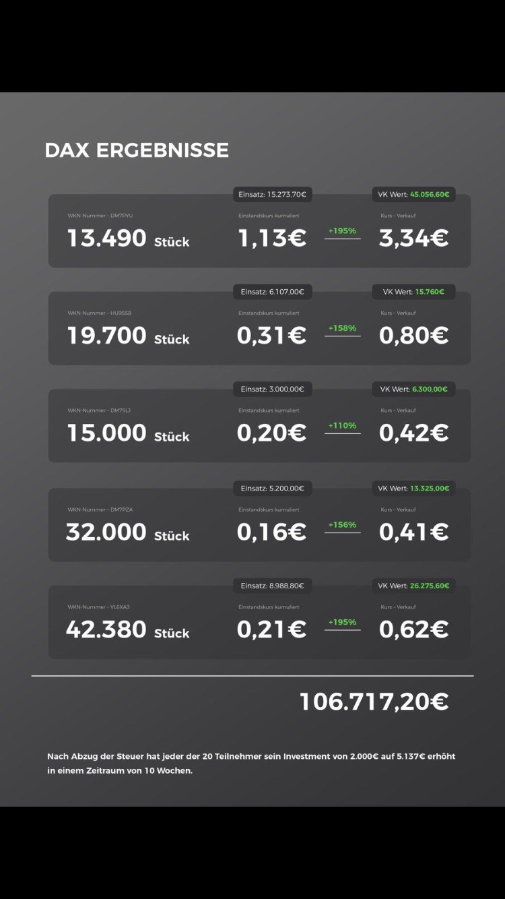Tap the Einsatz 5.200,00€ badge

point(272,488)
